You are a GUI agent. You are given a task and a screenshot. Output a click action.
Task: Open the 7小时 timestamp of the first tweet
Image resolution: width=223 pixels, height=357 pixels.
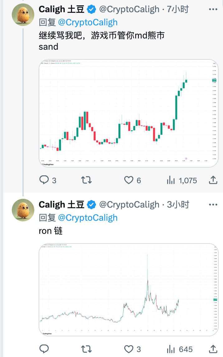tap(178, 10)
